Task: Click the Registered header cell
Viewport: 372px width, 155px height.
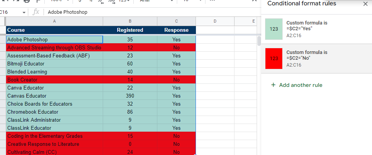Action: pos(130,30)
